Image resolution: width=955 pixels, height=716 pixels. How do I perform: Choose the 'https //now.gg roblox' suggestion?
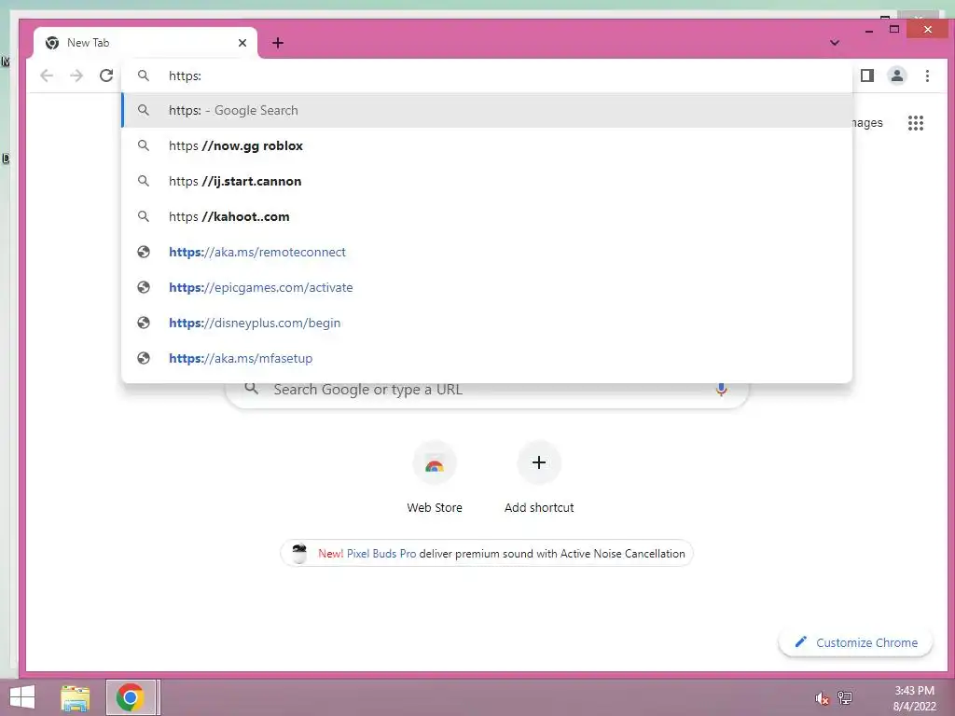pos(487,145)
